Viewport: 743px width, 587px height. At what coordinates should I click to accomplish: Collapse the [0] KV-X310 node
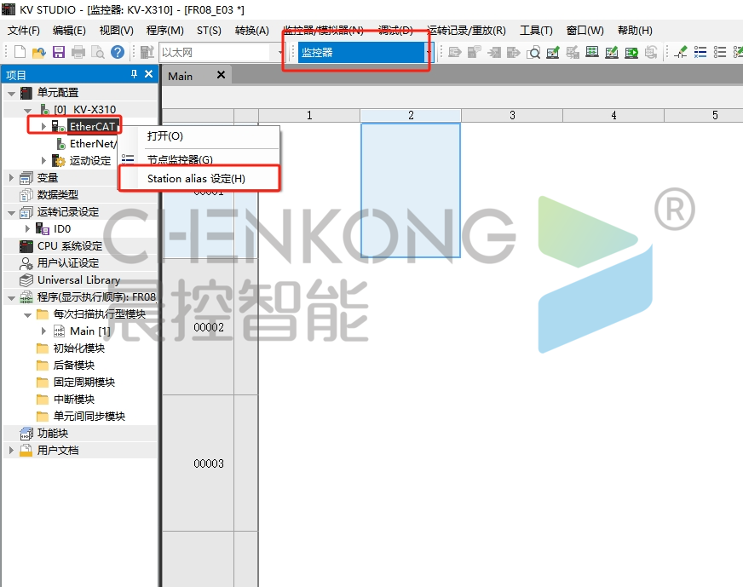[27, 110]
